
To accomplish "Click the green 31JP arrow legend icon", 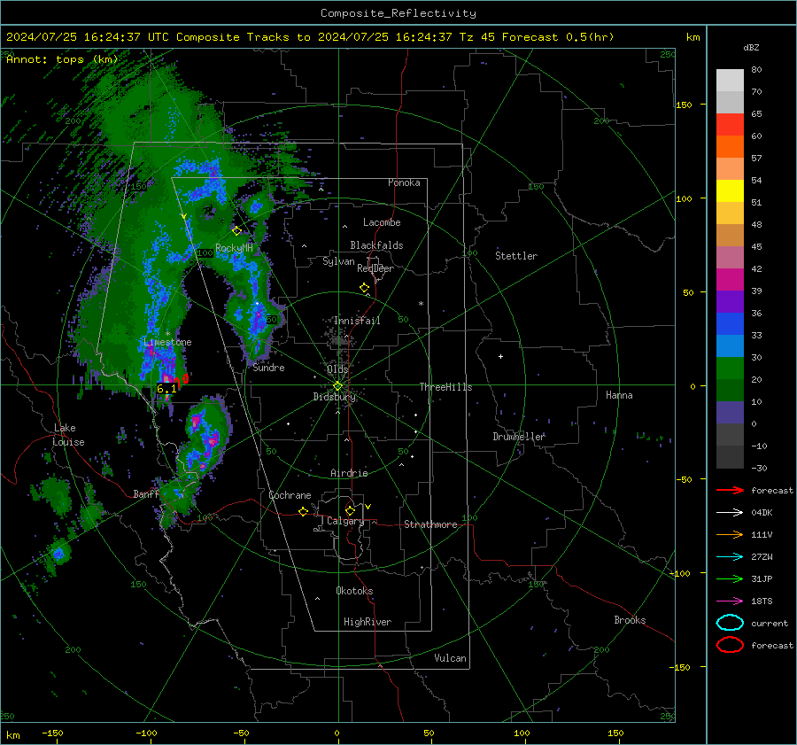I will (x=730, y=578).
